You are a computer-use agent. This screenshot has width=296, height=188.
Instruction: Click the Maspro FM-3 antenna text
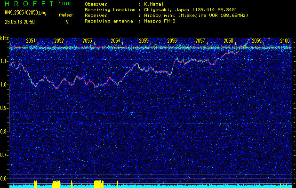point(160,21)
